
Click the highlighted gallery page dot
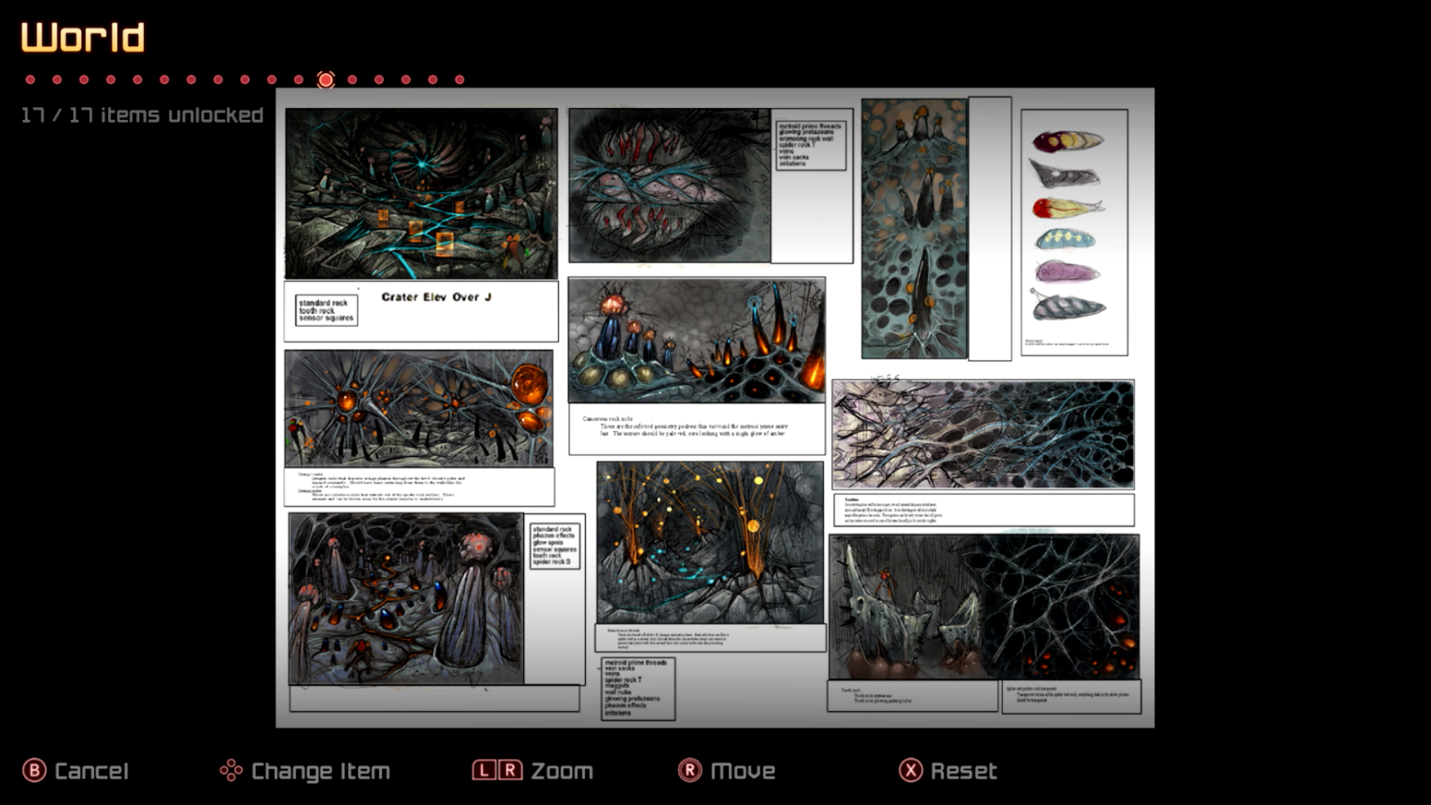click(325, 79)
